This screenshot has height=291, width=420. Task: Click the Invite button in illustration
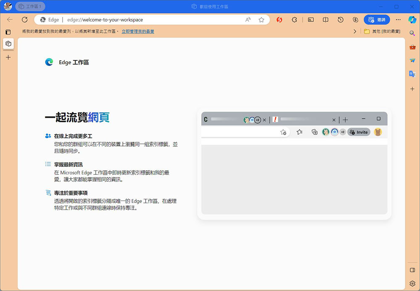359,132
